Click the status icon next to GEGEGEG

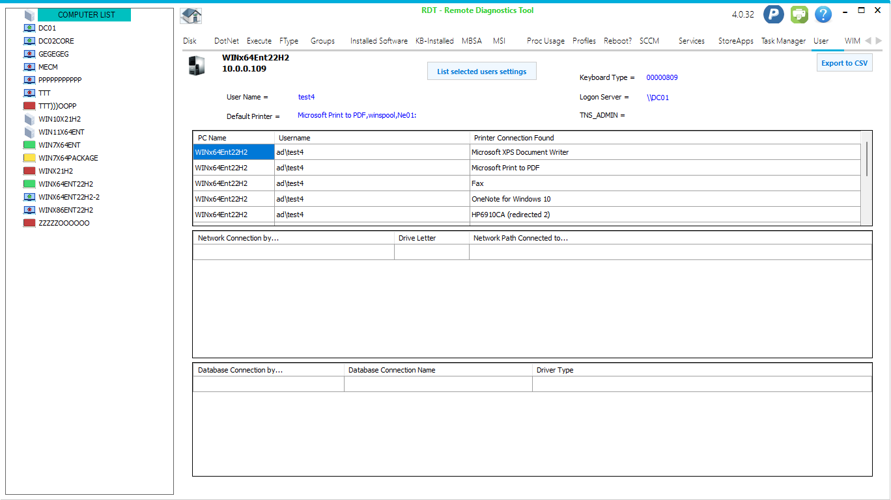[x=29, y=54]
